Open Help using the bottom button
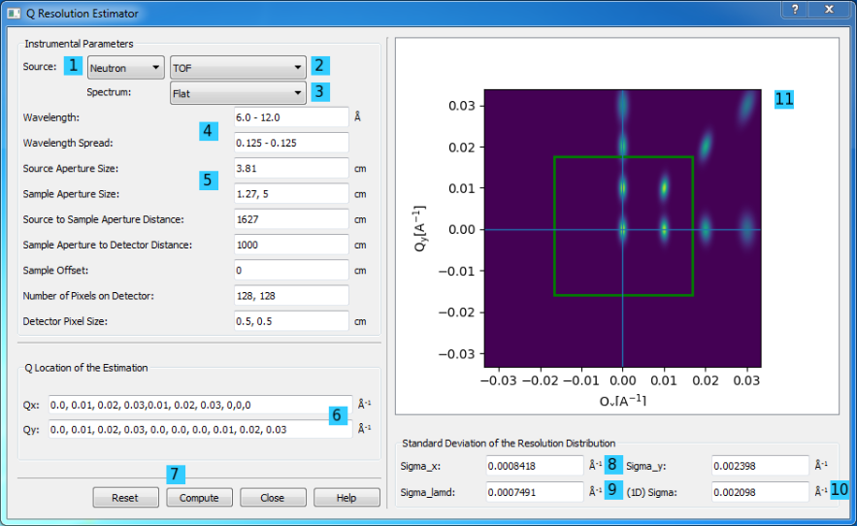 pos(346,498)
